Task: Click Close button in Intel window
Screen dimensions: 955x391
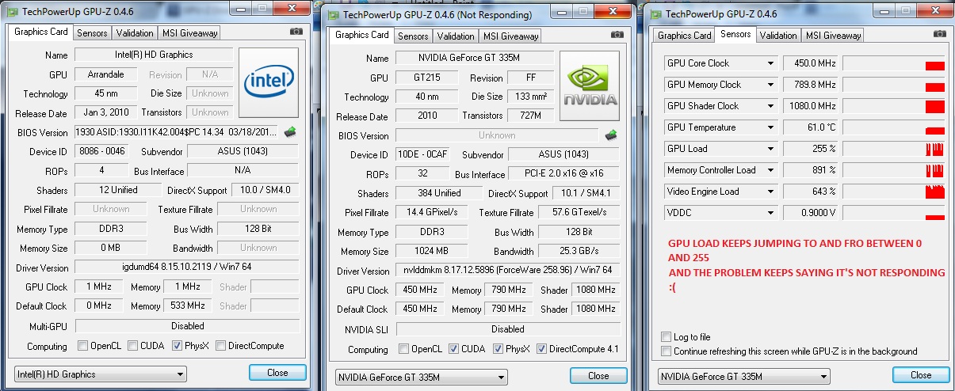Action: pos(277,373)
